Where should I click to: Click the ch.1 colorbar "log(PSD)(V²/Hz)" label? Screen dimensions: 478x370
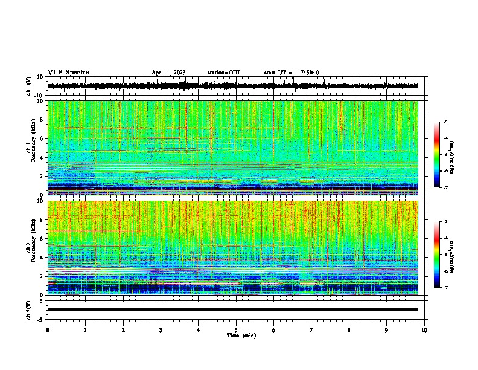tap(452, 157)
